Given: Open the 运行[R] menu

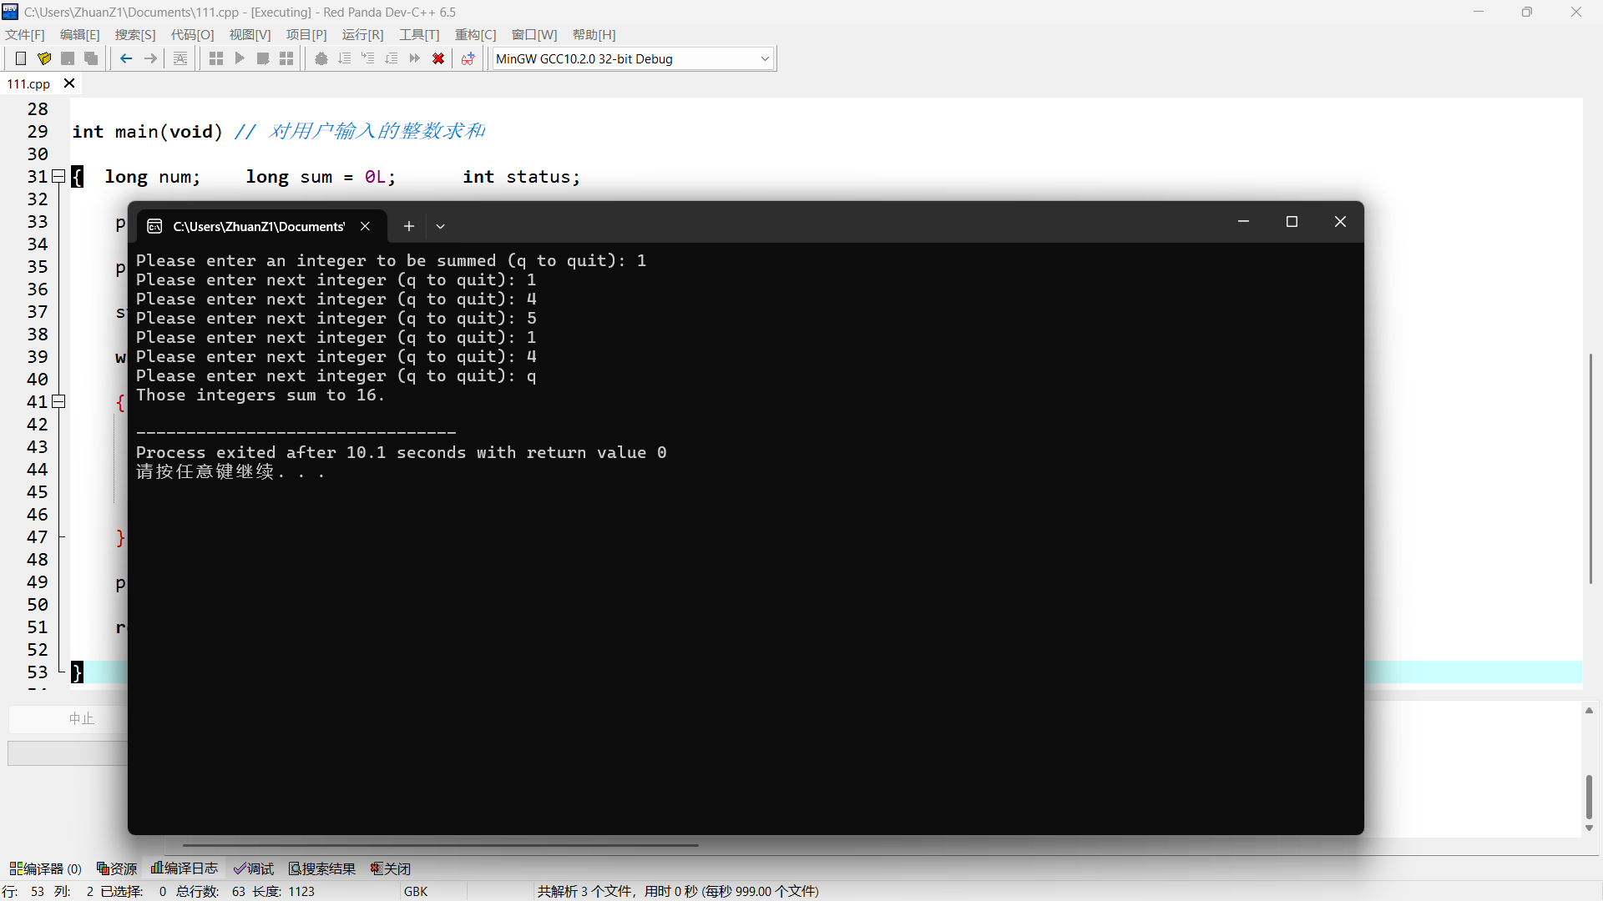Looking at the screenshot, I should (x=362, y=34).
